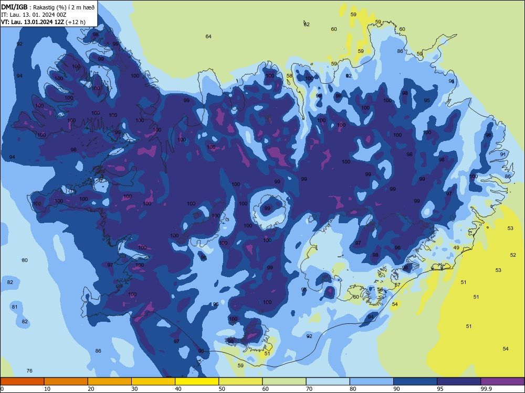Click the map value '58' on the north coast
525x393 pixels.
coord(289,76)
